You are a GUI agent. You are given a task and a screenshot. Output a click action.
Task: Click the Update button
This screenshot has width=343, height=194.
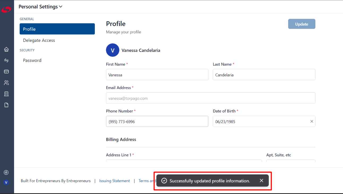pyautogui.click(x=302, y=24)
